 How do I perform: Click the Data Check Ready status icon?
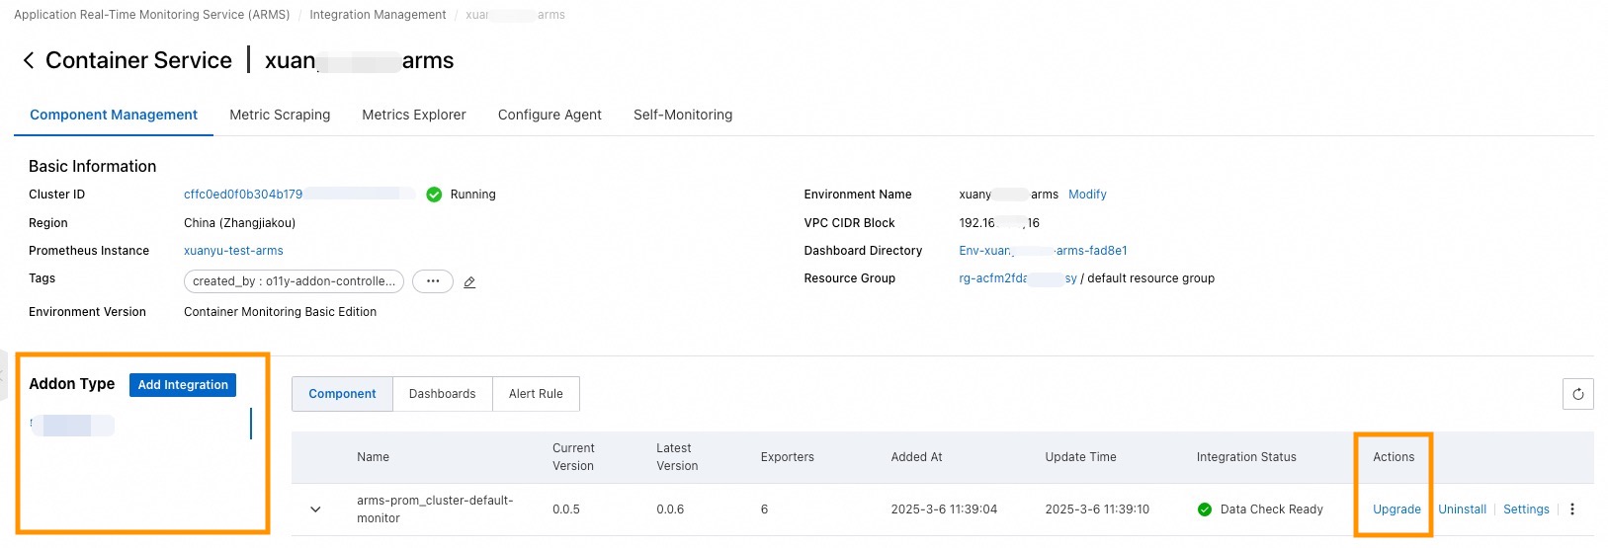point(1204,509)
